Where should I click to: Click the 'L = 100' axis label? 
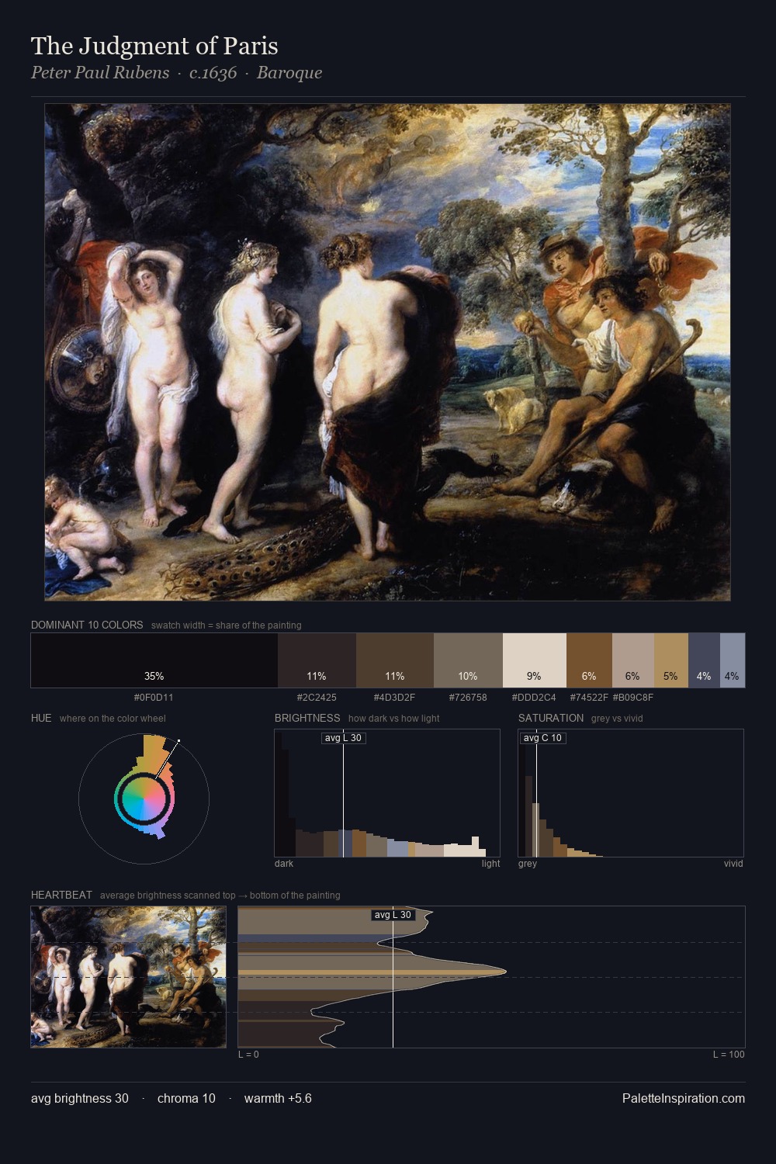click(x=729, y=1055)
